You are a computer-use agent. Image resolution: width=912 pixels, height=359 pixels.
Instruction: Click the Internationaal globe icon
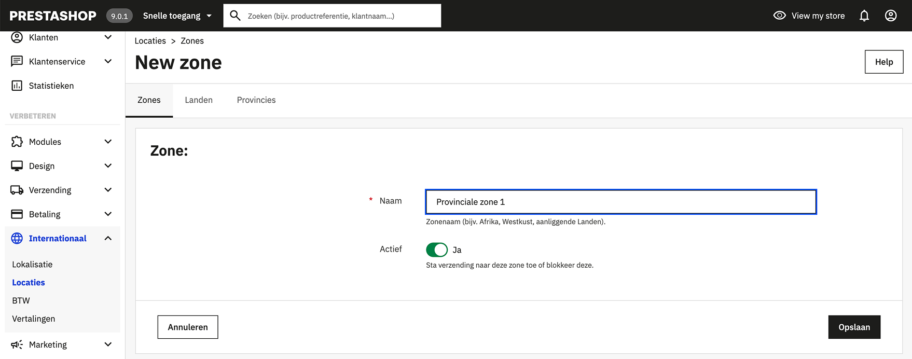pos(17,238)
